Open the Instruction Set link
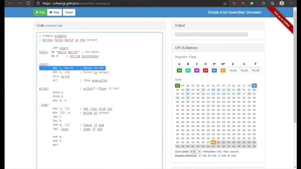 coord(54,26)
